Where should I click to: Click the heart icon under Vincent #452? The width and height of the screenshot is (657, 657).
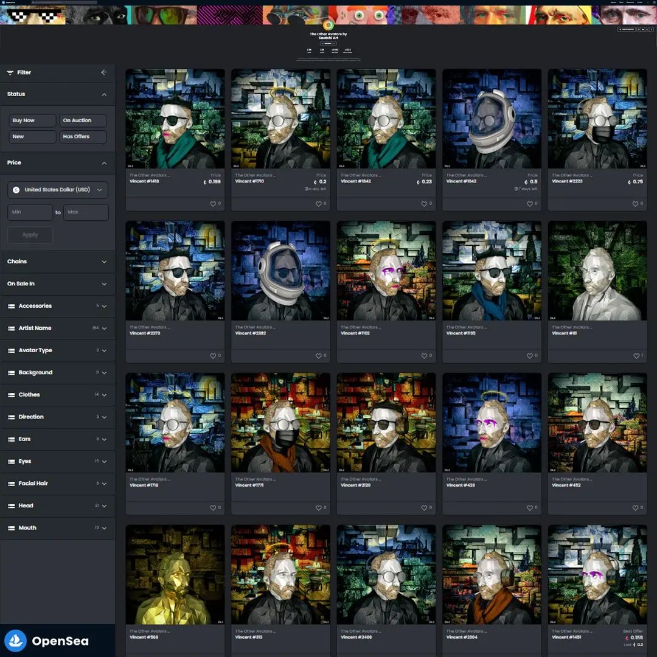(x=635, y=508)
